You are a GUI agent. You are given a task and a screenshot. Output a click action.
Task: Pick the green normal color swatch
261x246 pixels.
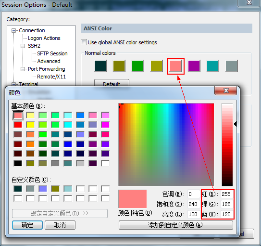pyautogui.click(x=137, y=66)
